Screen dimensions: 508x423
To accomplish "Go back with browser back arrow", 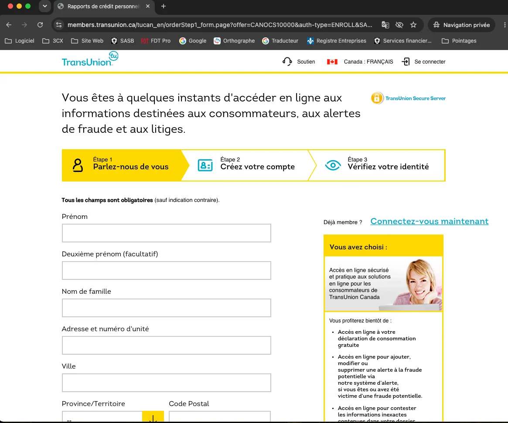I will pyautogui.click(x=9, y=25).
